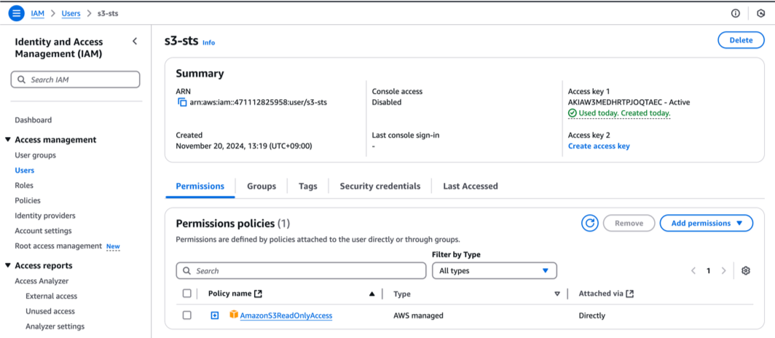Click external link icon next to Policy name
Viewport: 775px width, 338px height.
pos(258,294)
